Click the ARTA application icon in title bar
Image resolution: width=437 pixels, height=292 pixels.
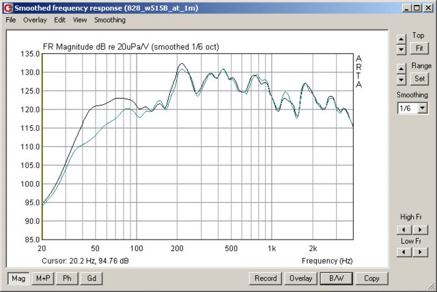(x=8, y=7)
